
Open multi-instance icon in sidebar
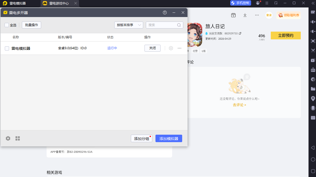point(313,60)
